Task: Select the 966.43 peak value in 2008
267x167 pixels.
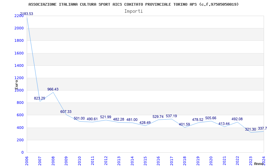Action: tap(53, 89)
